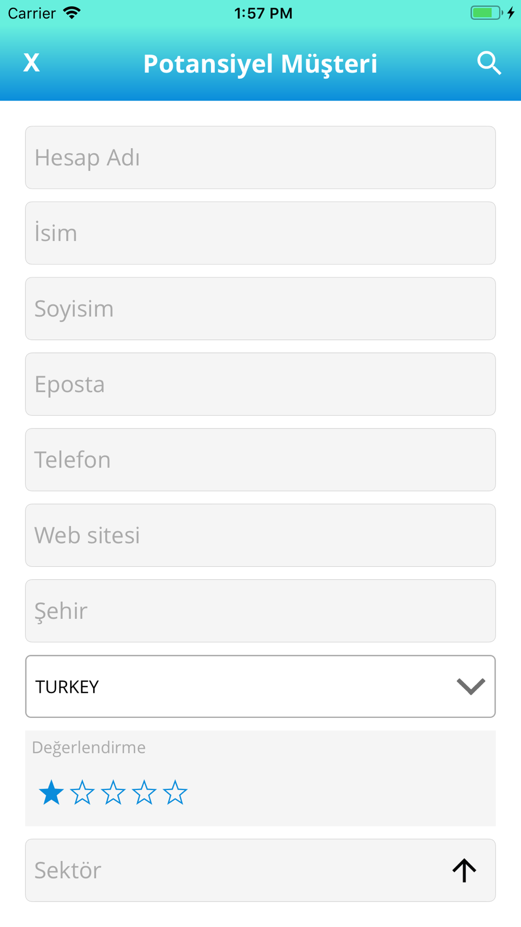The height and width of the screenshot is (927, 521).
Task: Set rating to two stars
Action: (82, 792)
